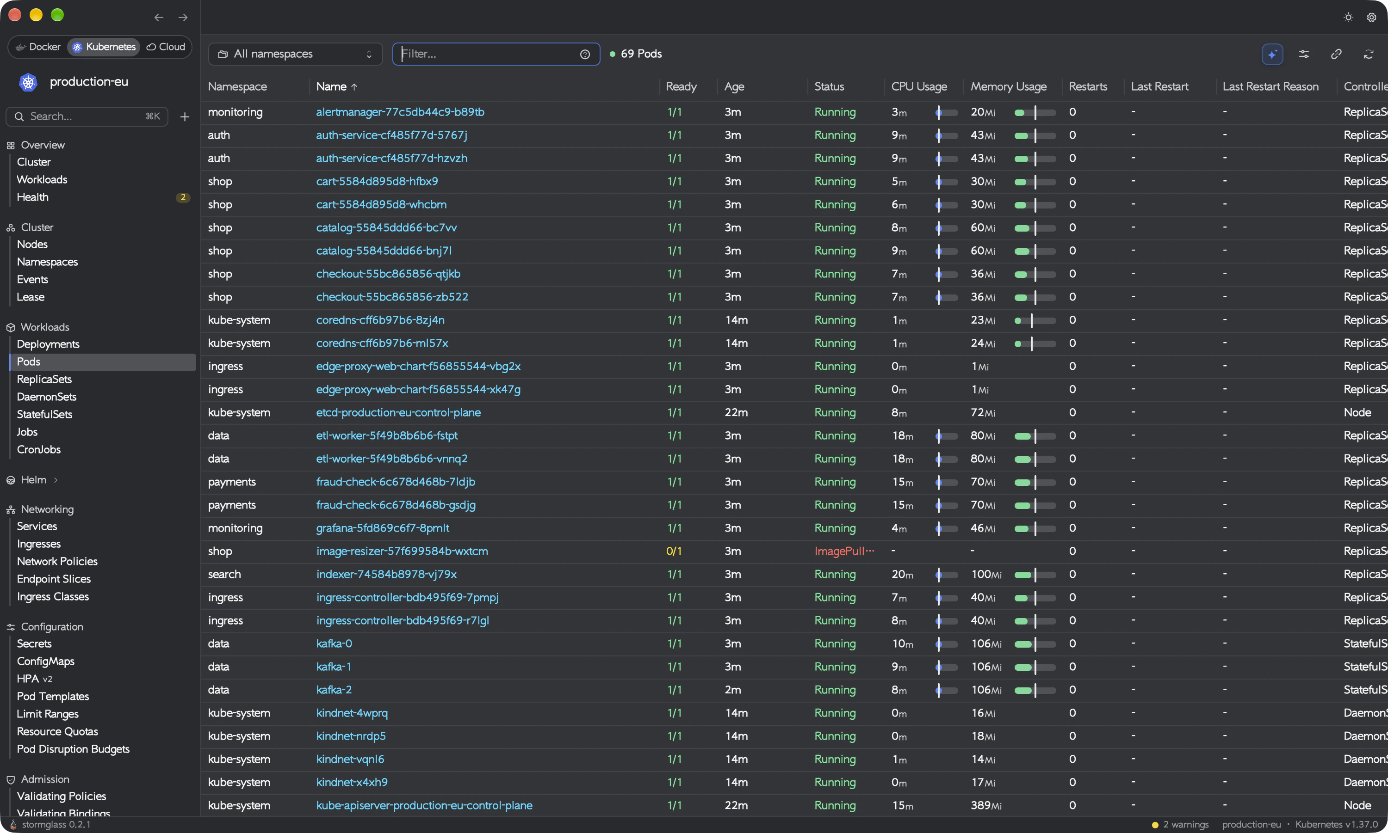Click the back navigation arrow
The height and width of the screenshot is (833, 1388).
(x=159, y=18)
